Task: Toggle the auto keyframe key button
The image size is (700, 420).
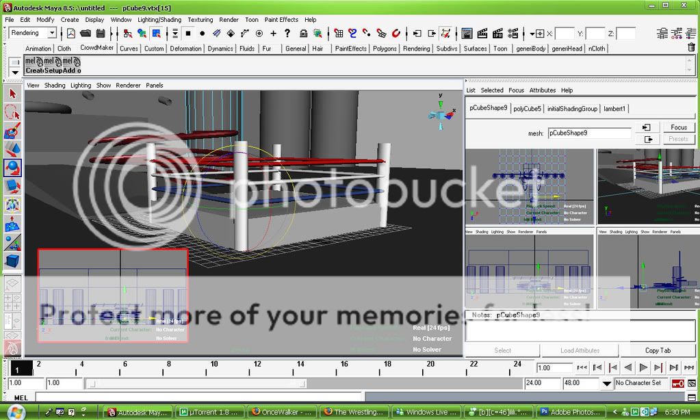Action: (677, 384)
